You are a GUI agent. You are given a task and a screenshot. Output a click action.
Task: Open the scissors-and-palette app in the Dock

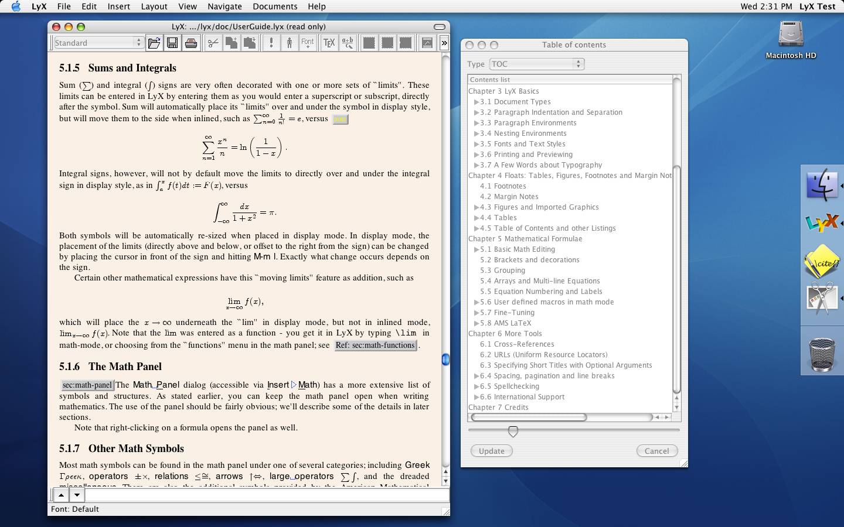tap(822, 299)
